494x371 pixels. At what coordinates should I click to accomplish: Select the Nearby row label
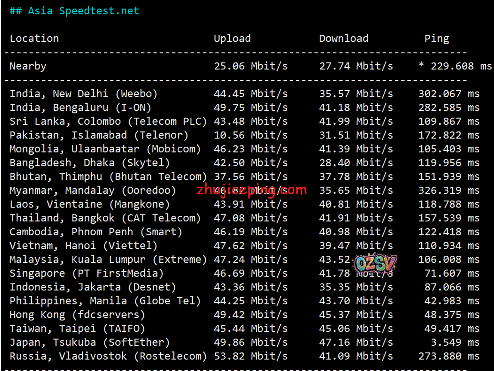click(28, 66)
